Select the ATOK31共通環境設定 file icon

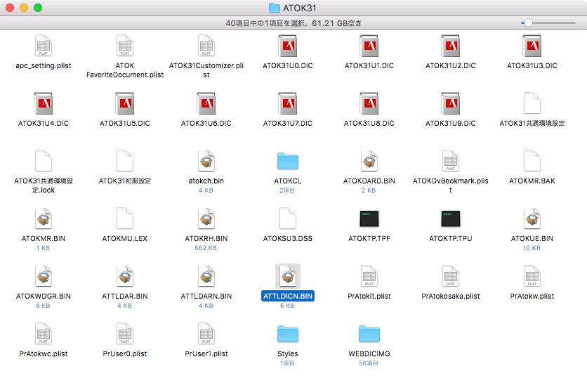pos(532,103)
